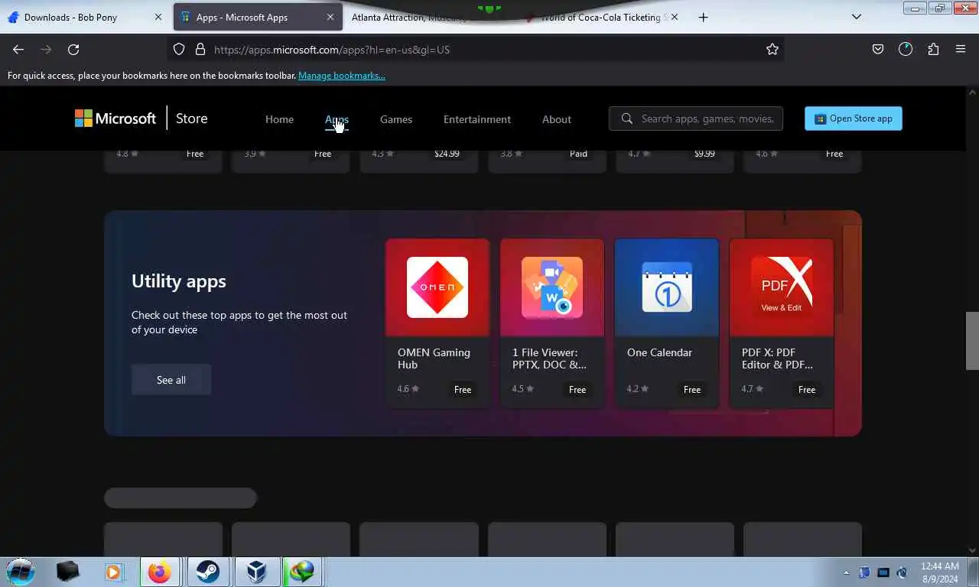Click the Free button on 1 File Viewer

(x=577, y=389)
